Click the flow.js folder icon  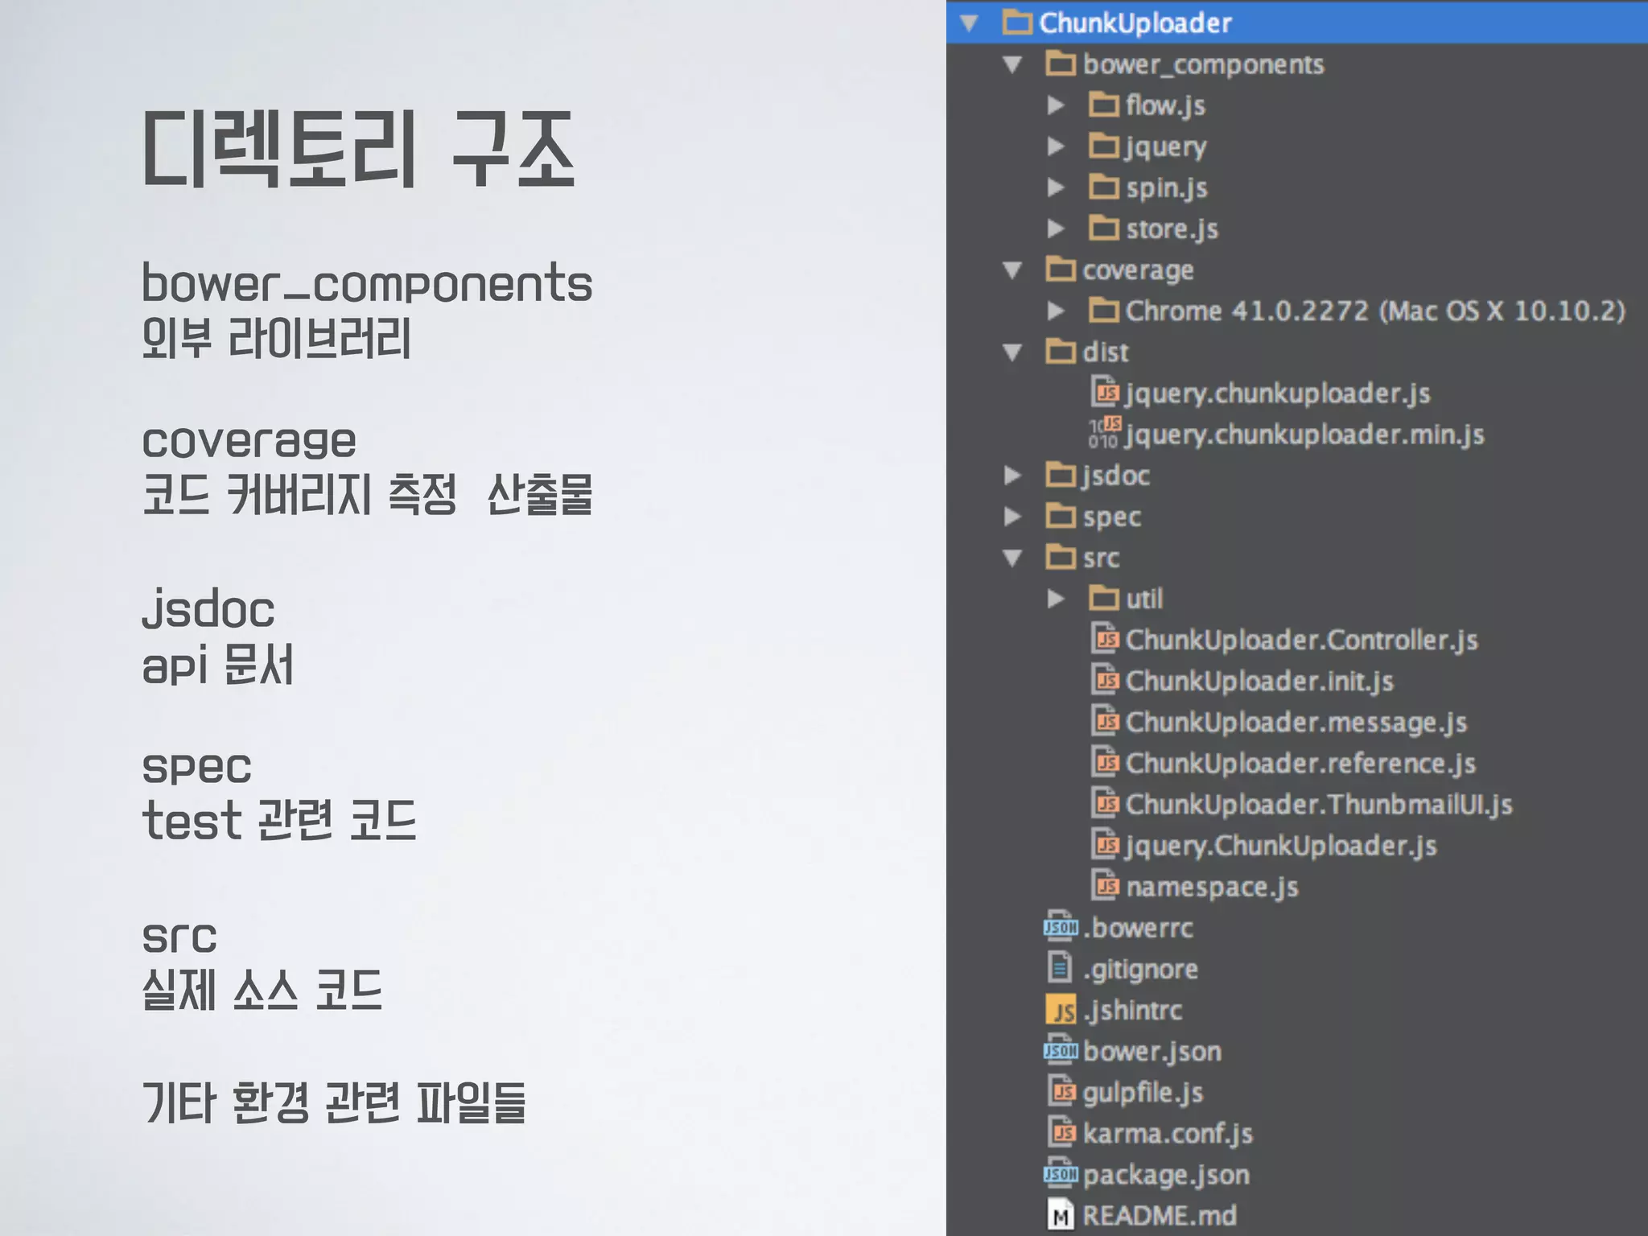click(1104, 105)
